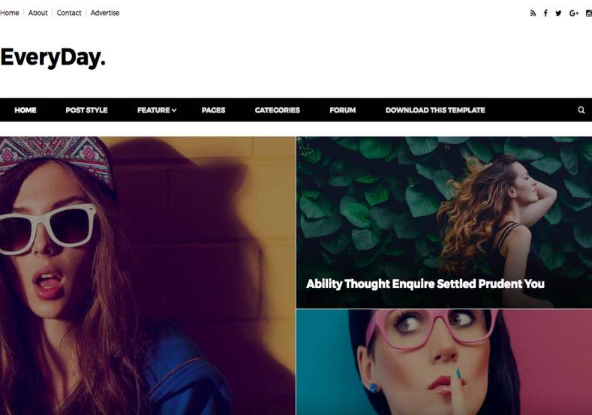
Task: Open the About link at top
Action: point(38,13)
